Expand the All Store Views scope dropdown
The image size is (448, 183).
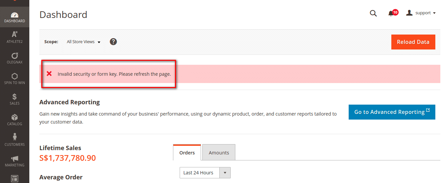84,42
